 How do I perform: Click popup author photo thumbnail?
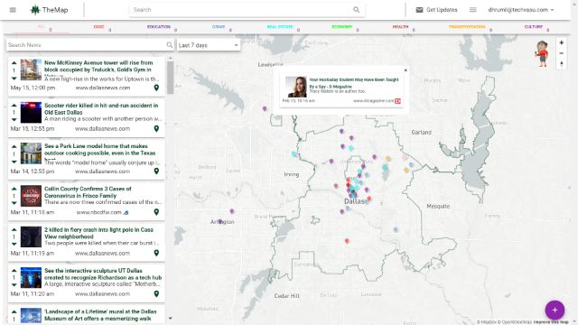296,87
